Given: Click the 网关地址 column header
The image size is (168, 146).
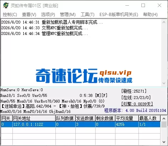Looking at the screenshot, I should [34, 118].
